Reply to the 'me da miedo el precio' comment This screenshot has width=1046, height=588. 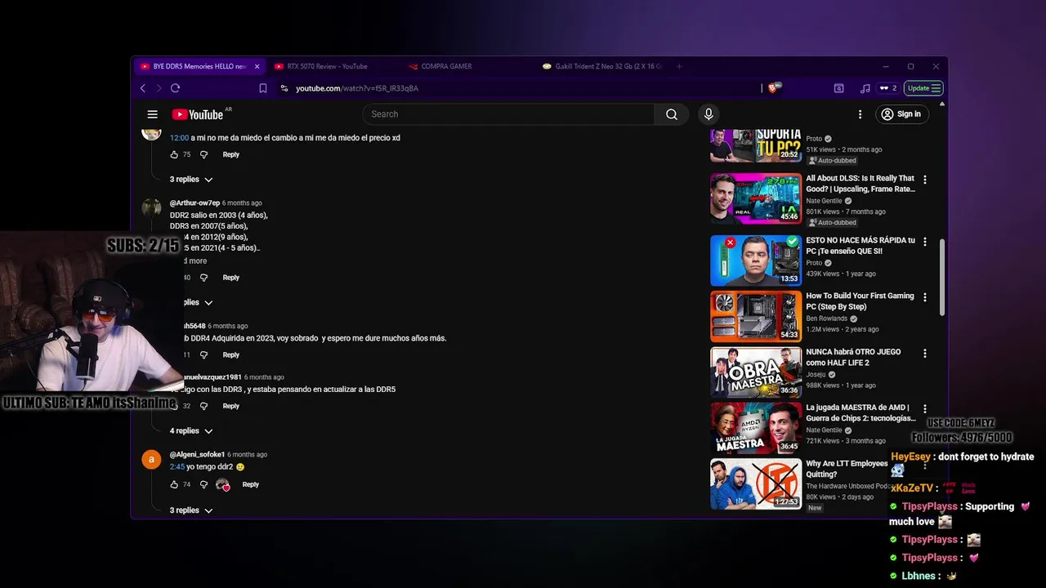tap(231, 154)
